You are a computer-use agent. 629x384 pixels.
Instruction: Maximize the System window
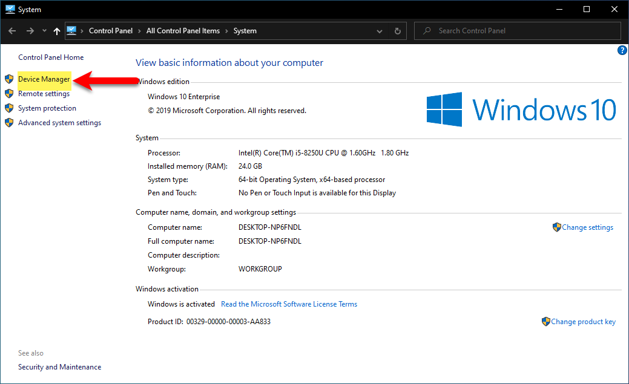587,9
